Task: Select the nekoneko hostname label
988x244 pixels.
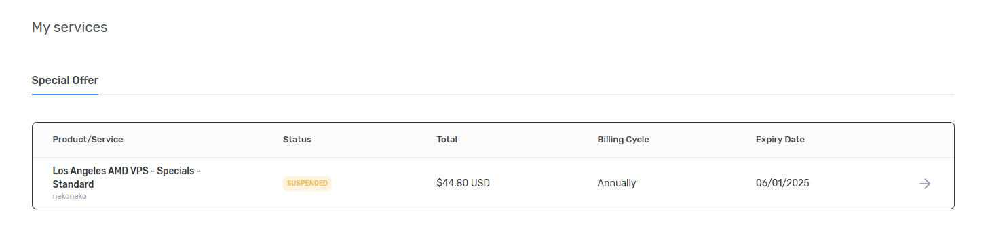Action: [69, 197]
